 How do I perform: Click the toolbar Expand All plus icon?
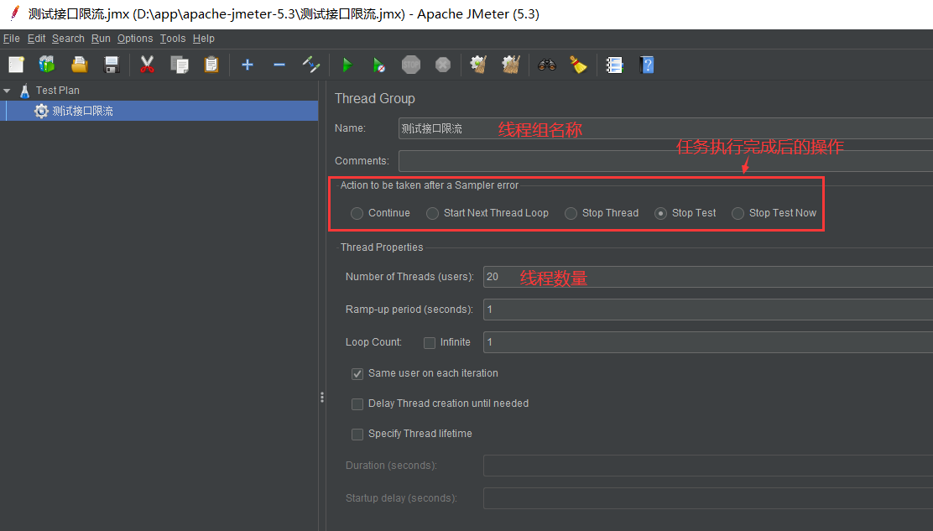247,65
